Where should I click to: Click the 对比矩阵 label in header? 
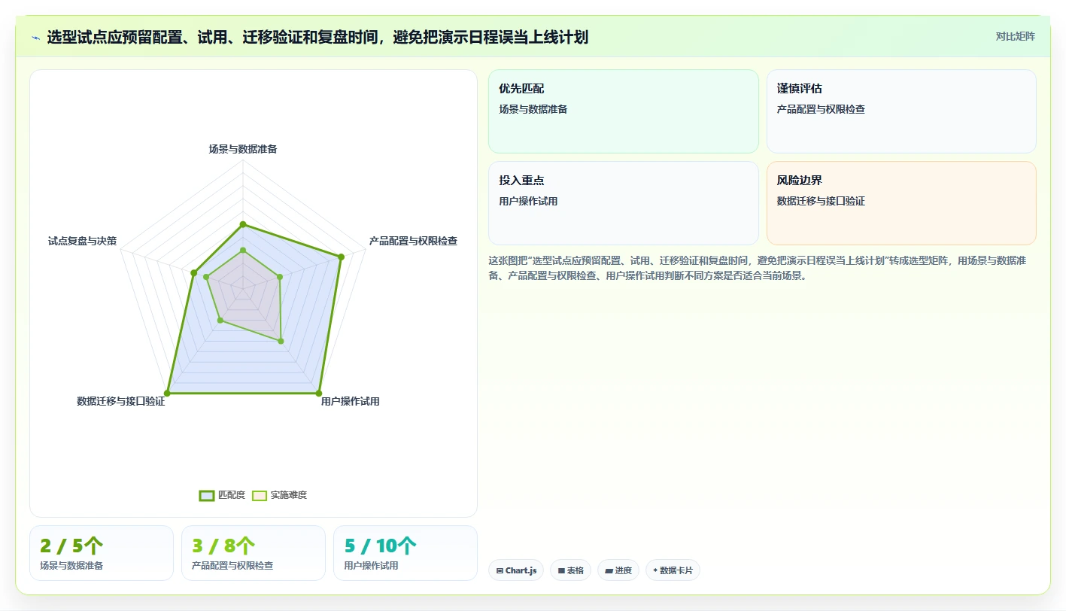1015,36
